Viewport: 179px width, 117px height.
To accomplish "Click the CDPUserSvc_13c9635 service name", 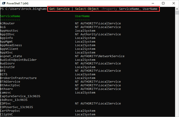I will point(17,107).
